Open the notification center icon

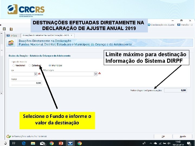click(189, 144)
